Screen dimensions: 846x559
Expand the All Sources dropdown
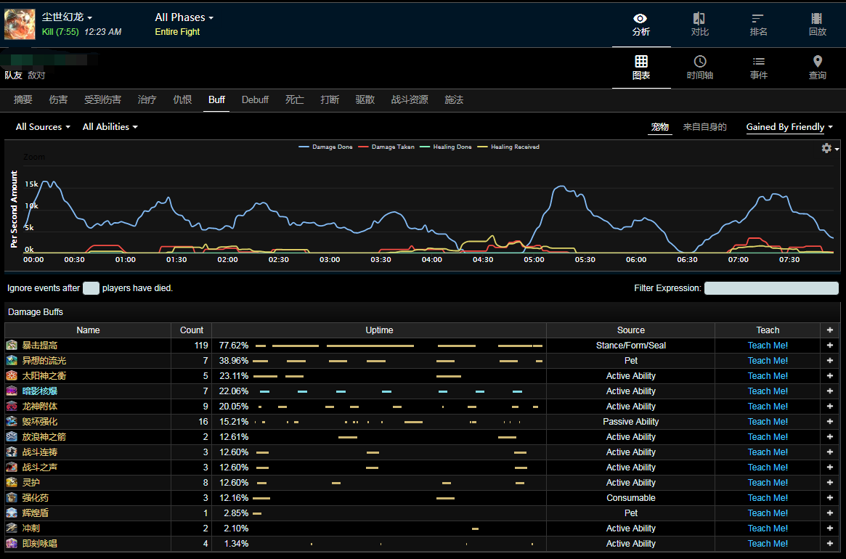pos(43,127)
